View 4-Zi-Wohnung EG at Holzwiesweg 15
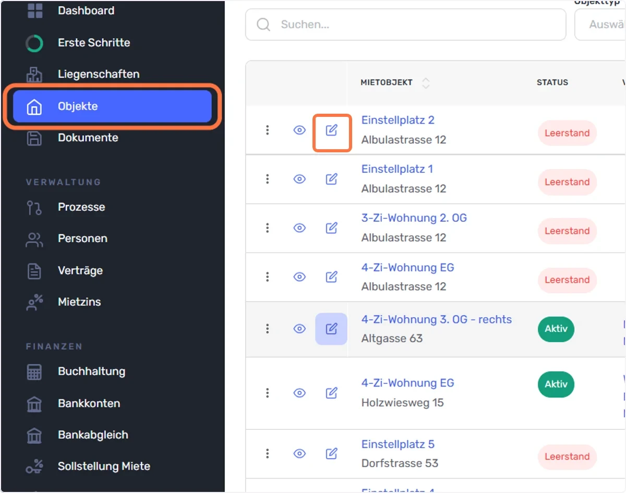Screen dimensions: 626x493 (299, 393)
